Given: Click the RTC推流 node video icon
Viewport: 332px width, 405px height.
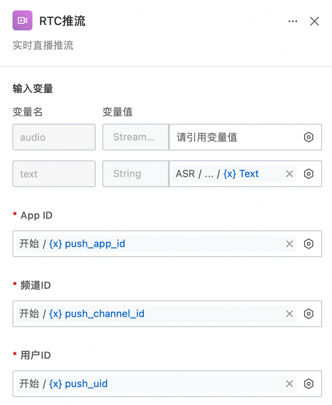Looking at the screenshot, I should 22,20.
